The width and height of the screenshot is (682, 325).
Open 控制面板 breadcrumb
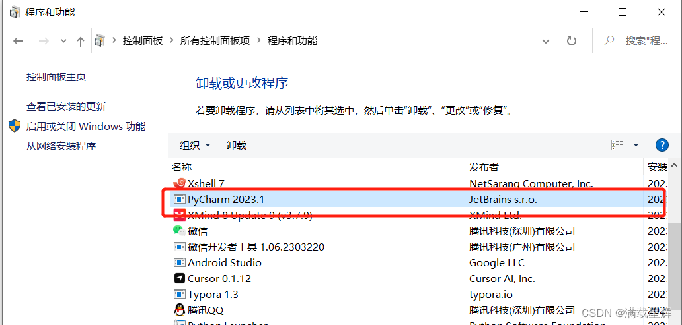point(143,41)
